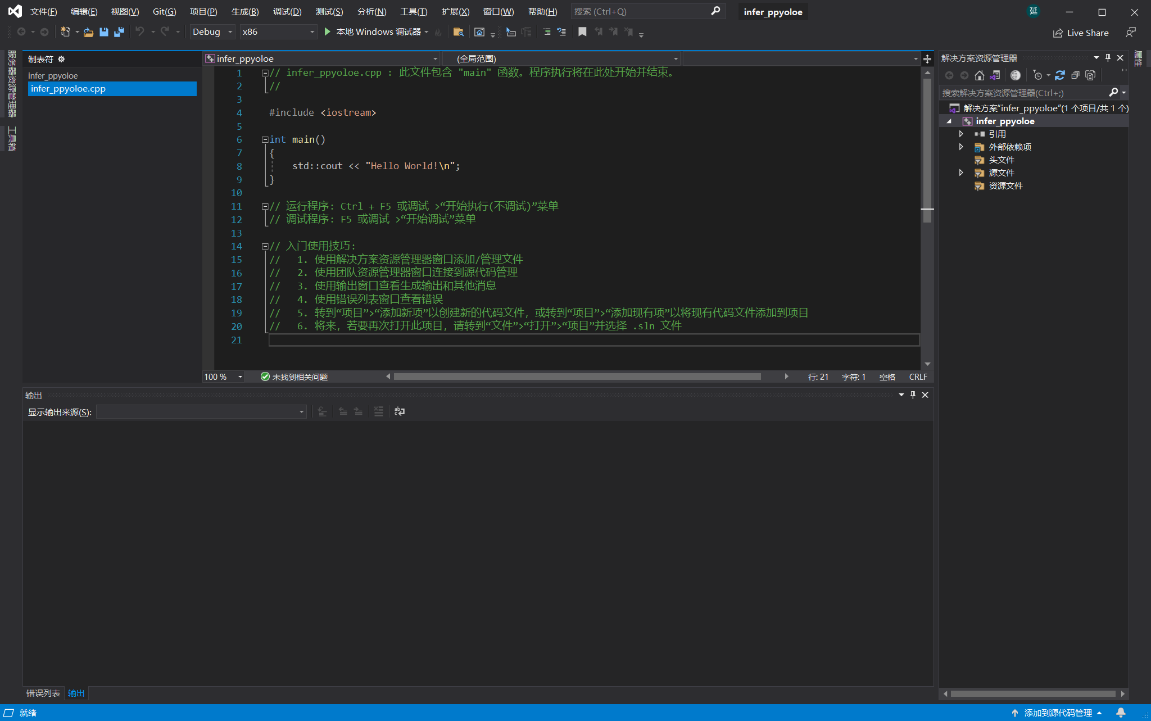Select the infer_ppyoloe.cpp document tab
The width and height of the screenshot is (1151, 721).
pos(112,89)
